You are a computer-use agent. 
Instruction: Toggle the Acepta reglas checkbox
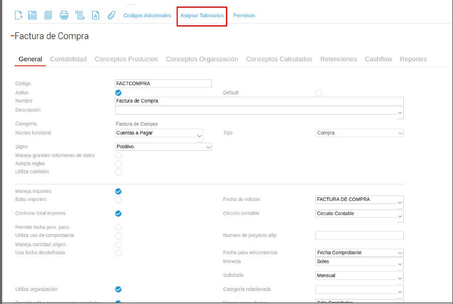coord(119,164)
